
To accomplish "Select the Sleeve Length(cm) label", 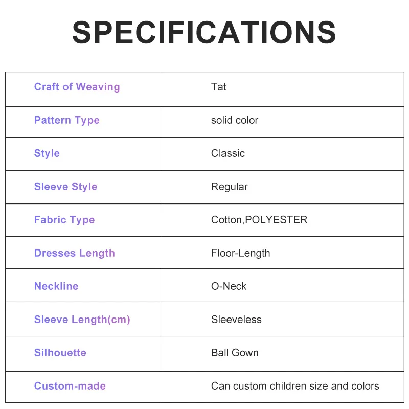I will (82, 320).
